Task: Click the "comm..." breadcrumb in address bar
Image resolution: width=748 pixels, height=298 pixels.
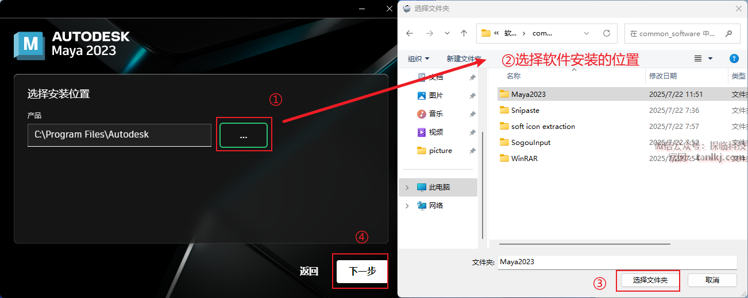Action: pos(542,33)
